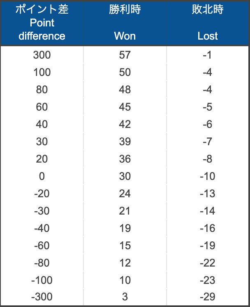Click the Lost value -29
250x307 pixels.
pos(207,298)
